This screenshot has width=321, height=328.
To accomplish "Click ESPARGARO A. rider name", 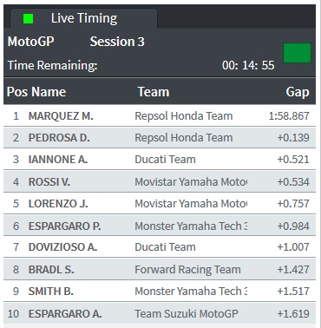I will pos(65,314).
